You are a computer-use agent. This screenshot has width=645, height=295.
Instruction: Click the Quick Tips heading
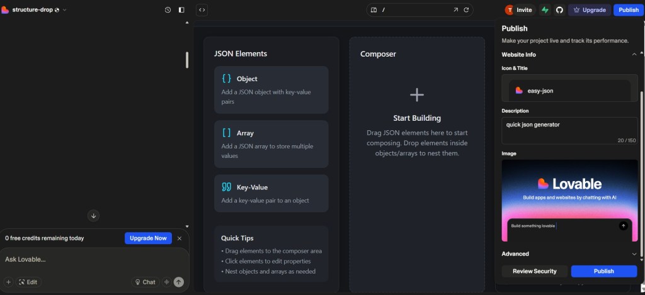237,238
